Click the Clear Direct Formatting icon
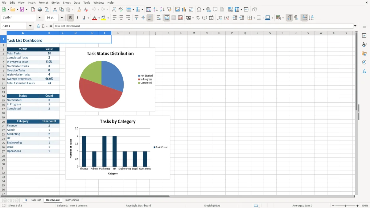370x208 pixels. 86,10
